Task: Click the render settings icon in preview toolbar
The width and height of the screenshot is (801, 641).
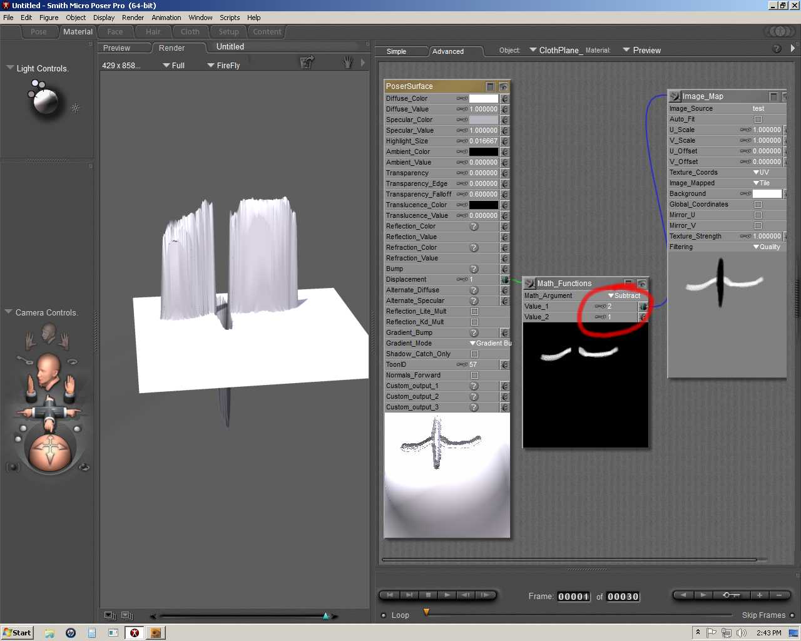Action: [x=307, y=62]
